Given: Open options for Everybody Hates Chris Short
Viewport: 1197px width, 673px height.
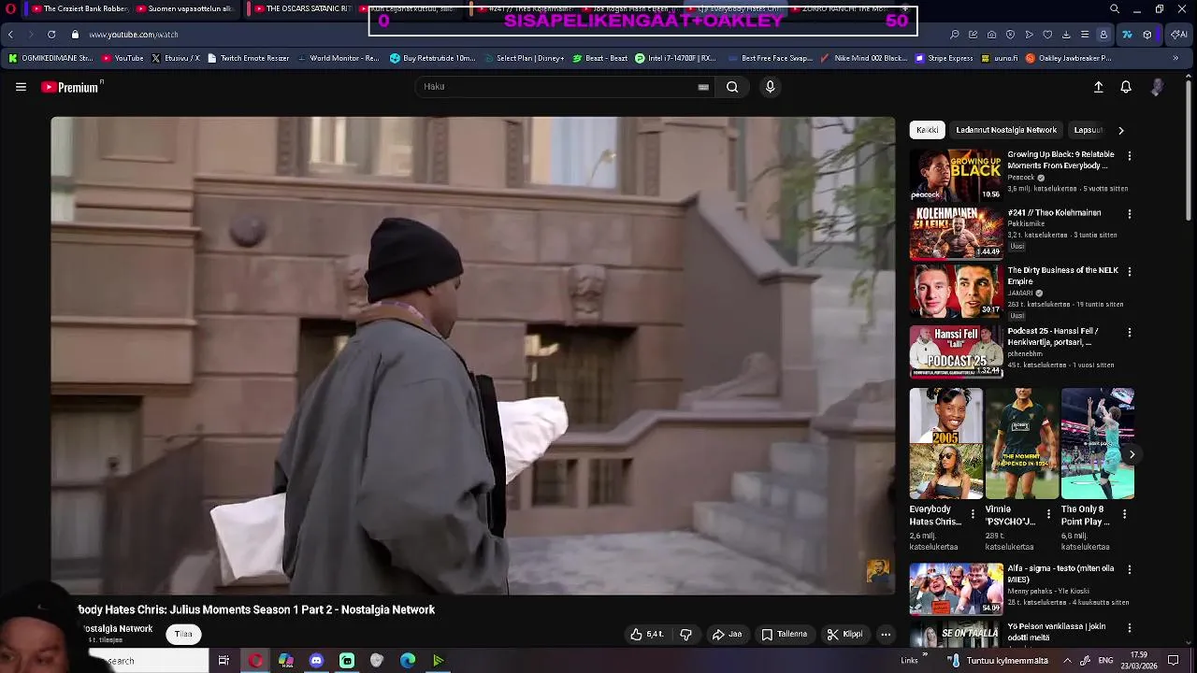Looking at the screenshot, I should (x=973, y=514).
